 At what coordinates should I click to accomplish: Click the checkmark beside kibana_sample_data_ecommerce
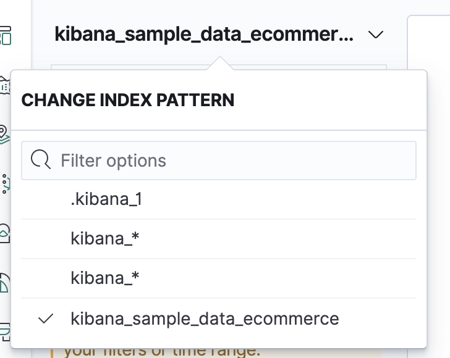46,319
